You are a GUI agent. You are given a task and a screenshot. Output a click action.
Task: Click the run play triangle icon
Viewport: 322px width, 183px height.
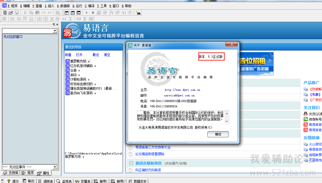[x=87, y=13]
